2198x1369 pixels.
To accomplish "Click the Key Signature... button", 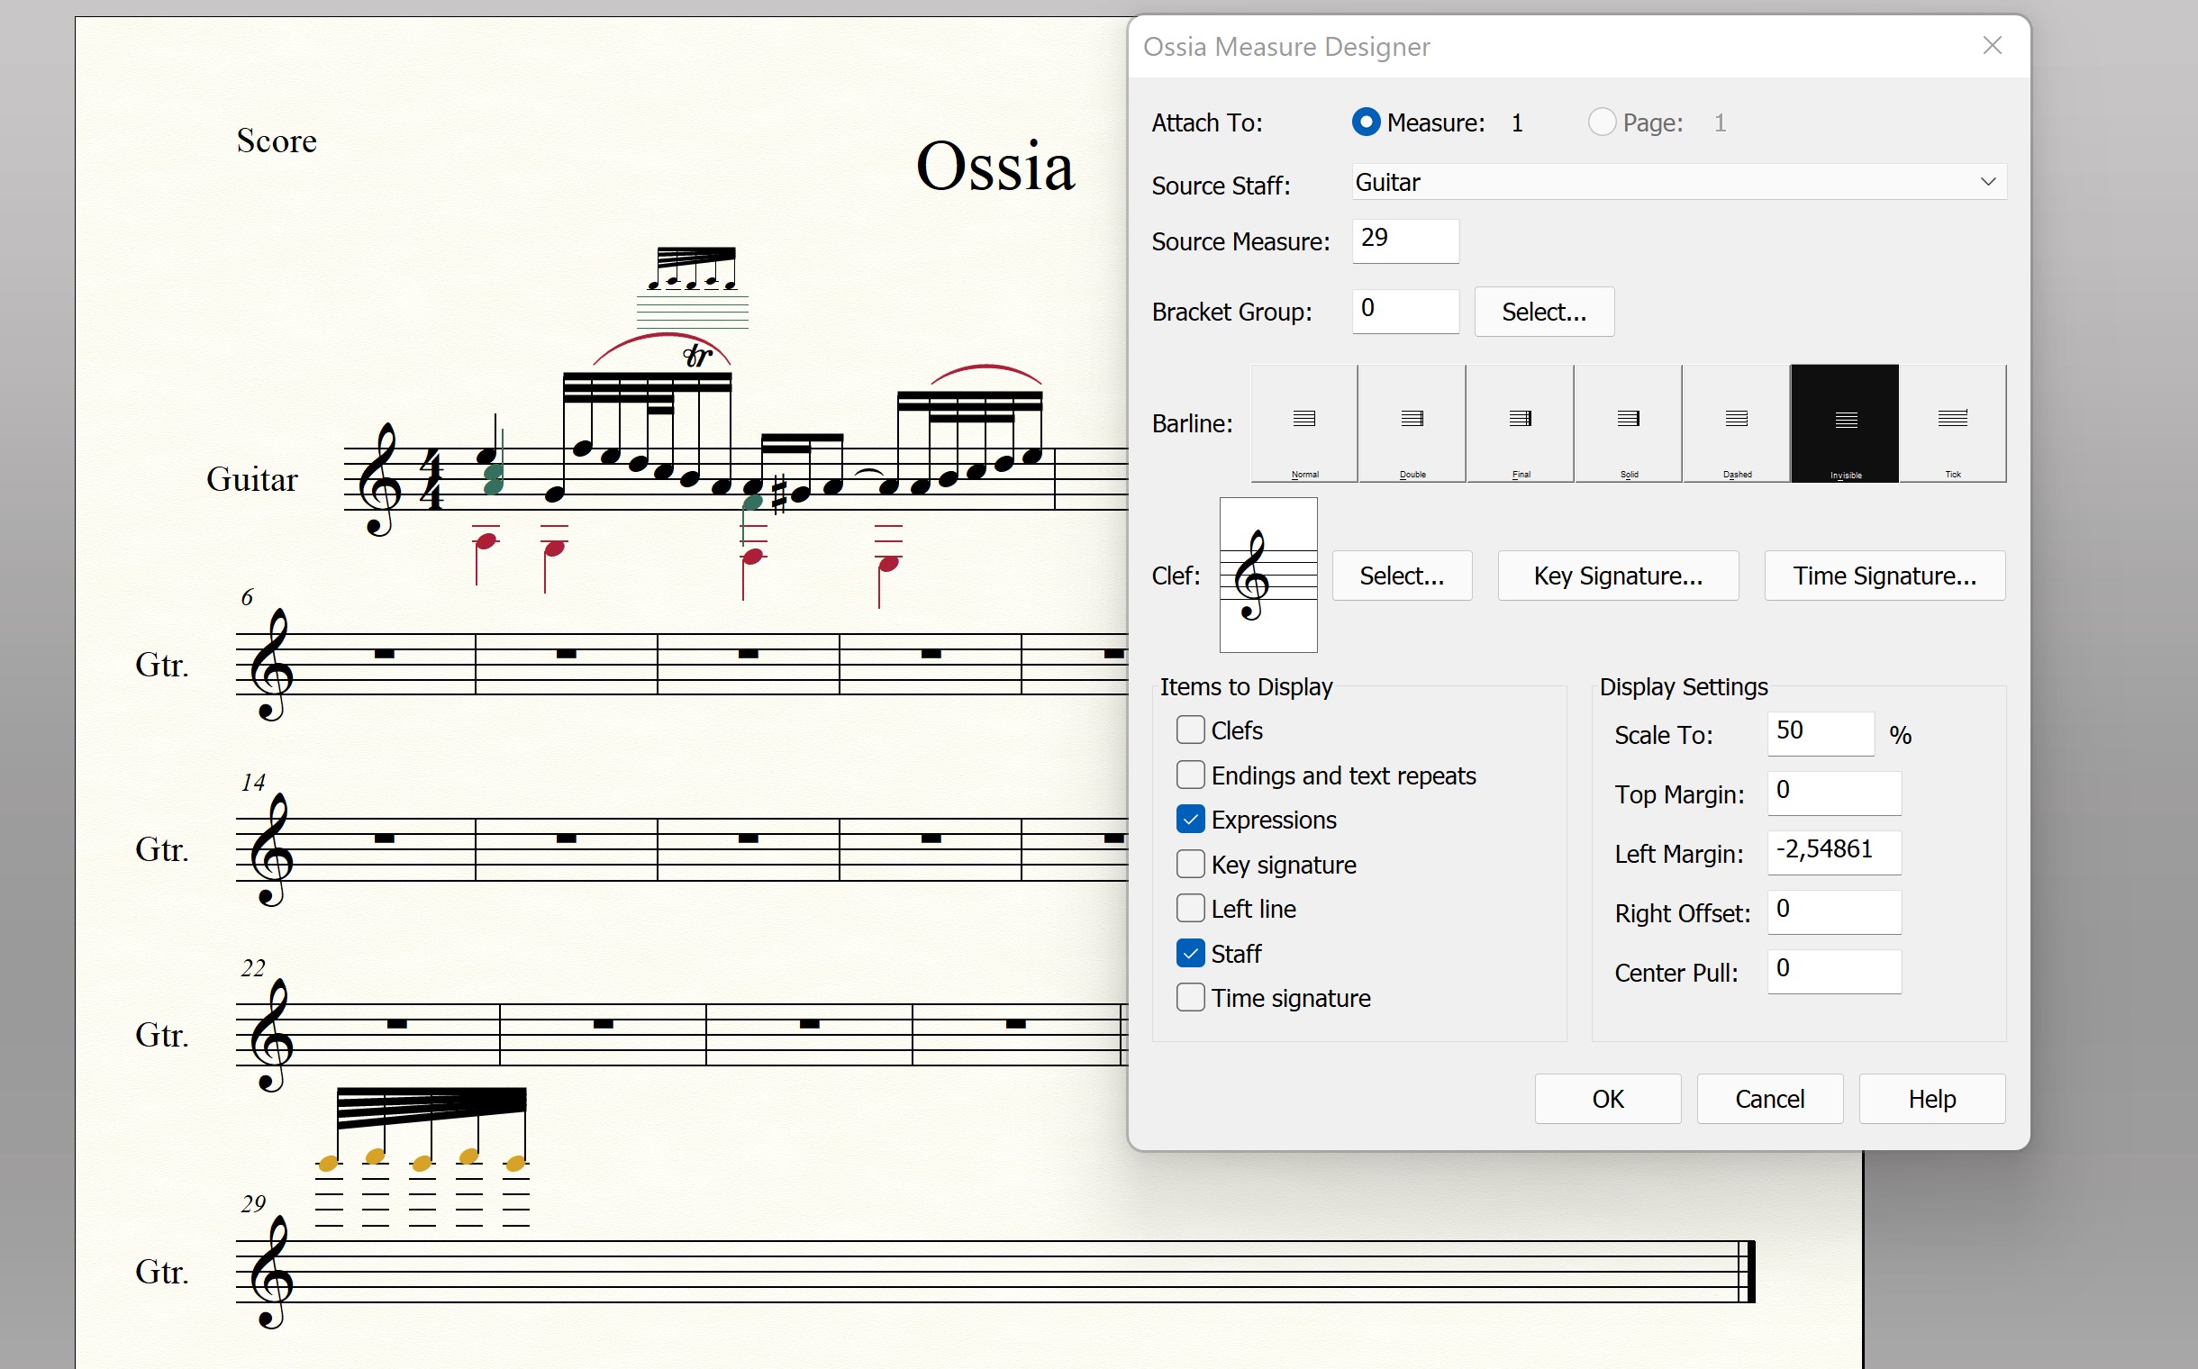I will click(1618, 576).
